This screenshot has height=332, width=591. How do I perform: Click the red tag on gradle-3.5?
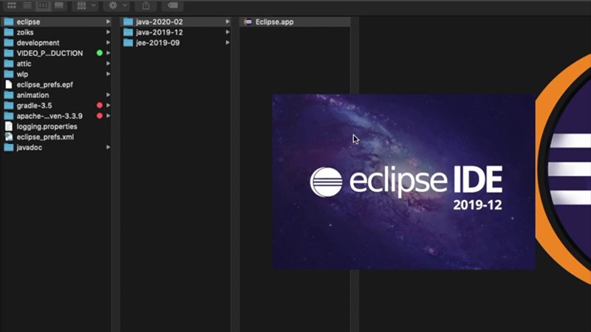point(100,106)
